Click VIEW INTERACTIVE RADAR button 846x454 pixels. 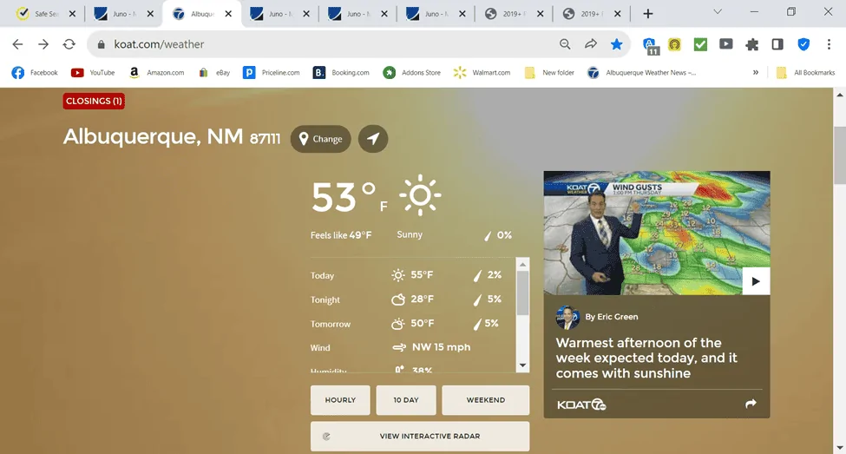pos(420,436)
